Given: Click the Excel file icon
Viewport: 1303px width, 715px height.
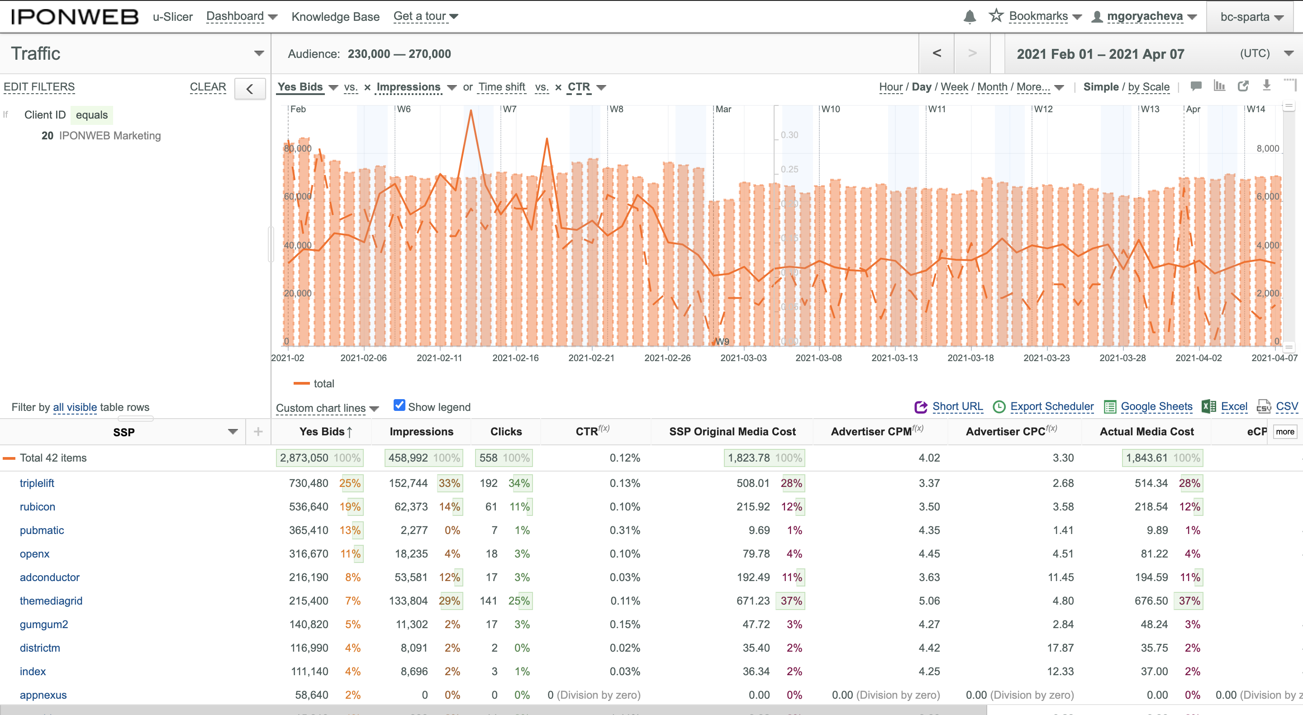Looking at the screenshot, I should click(x=1209, y=406).
